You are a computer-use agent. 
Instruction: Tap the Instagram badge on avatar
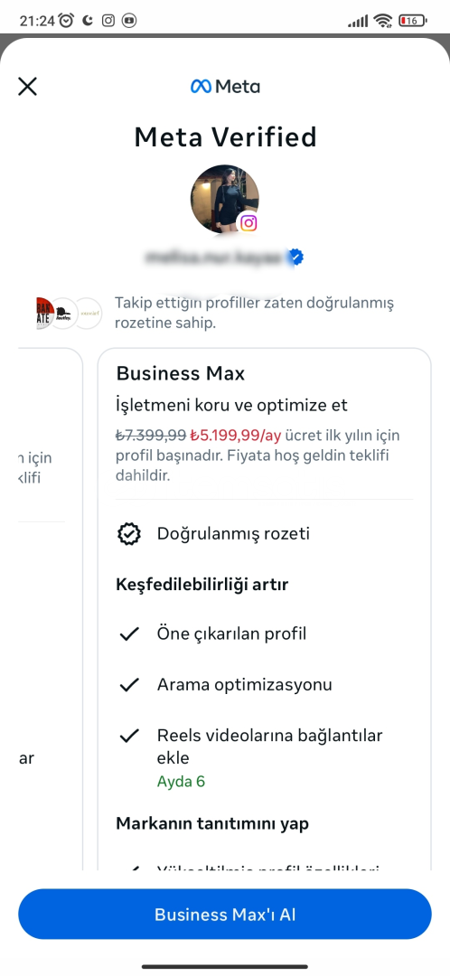(x=248, y=223)
